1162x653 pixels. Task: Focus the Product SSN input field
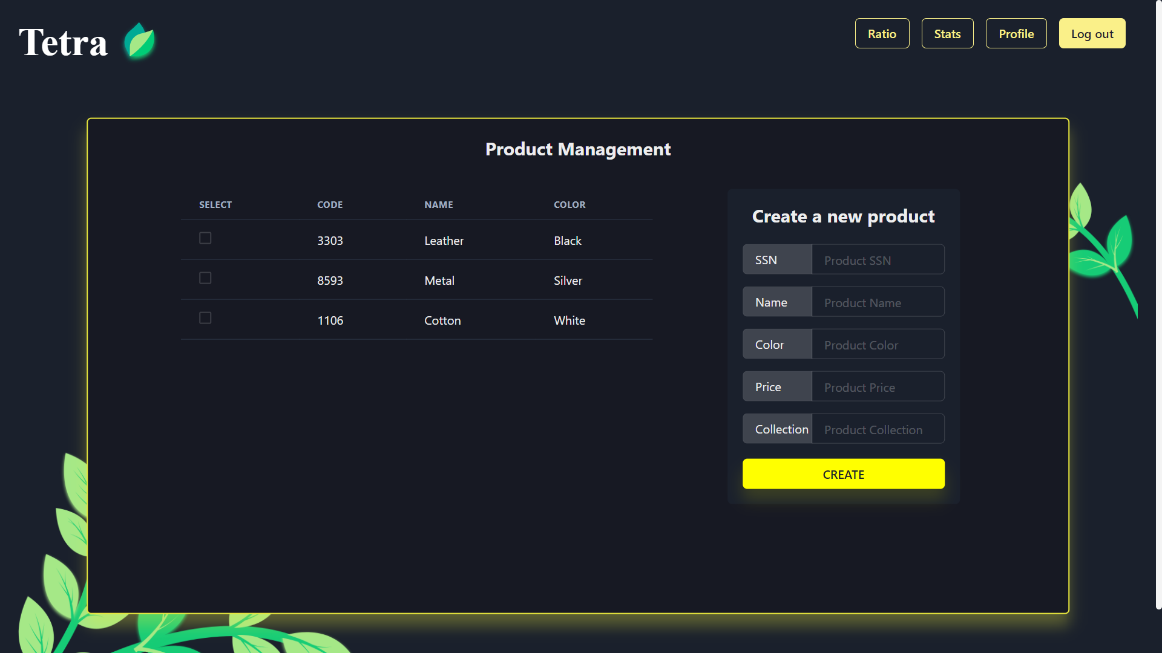click(x=877, y=260)
